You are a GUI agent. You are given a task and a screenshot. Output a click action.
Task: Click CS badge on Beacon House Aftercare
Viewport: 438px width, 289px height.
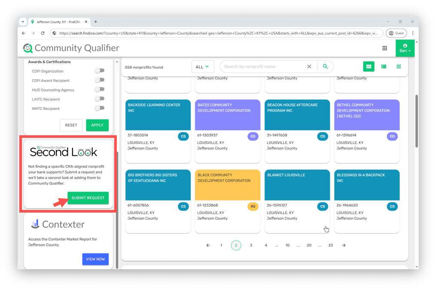coord(322,137)
